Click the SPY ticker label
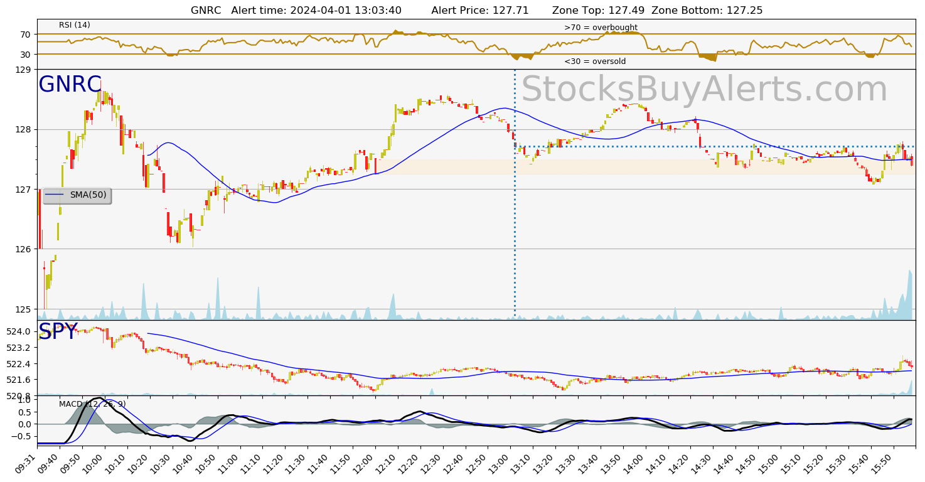Image resolution: width=925 pixels, height=482 pixels. (58, 332)
